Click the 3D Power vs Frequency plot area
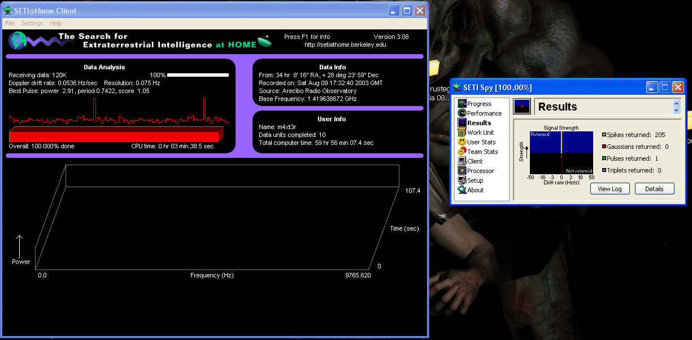This screenshot has width=692, height=340. click(x=217, y=217)
